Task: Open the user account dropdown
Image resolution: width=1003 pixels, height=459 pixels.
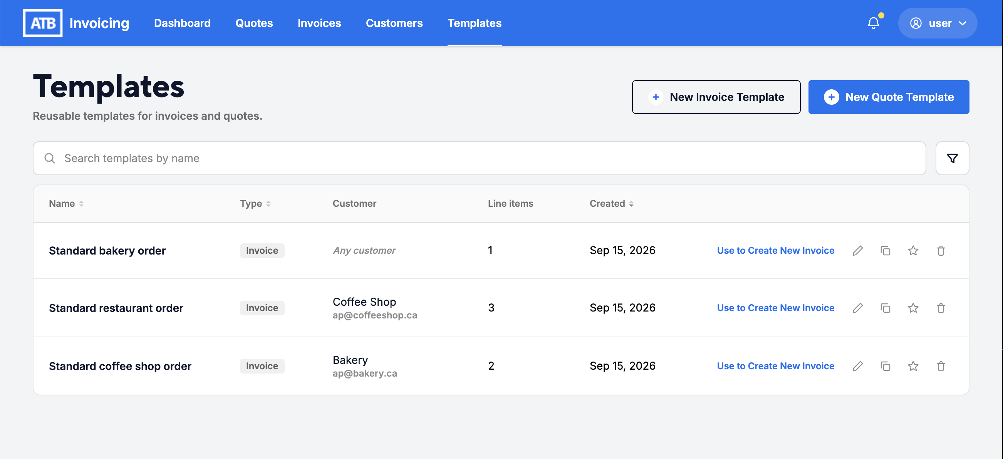Action: (x=937, y=23)
